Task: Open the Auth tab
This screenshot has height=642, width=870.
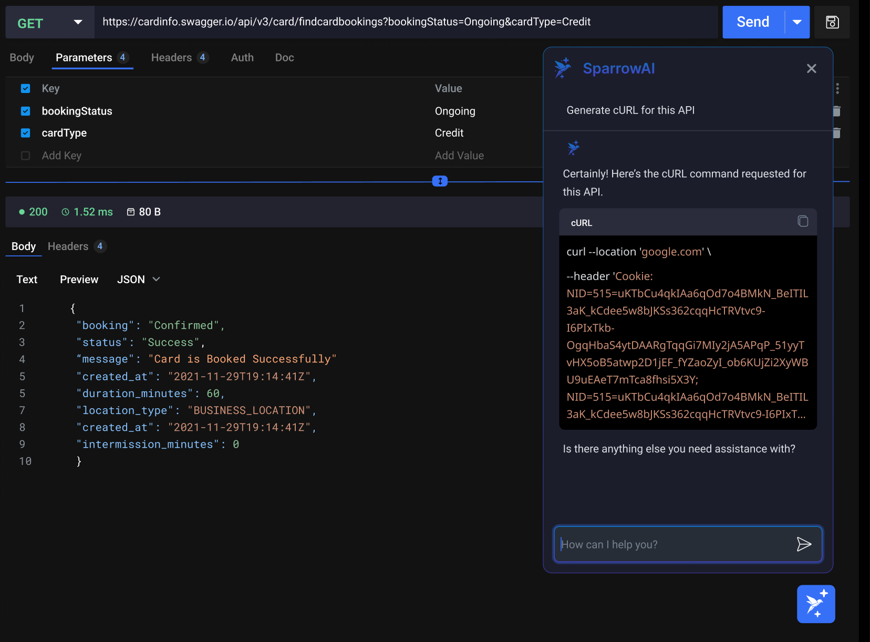Action: (242, 58)
